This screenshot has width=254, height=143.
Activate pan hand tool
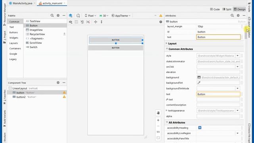[158, 113]
